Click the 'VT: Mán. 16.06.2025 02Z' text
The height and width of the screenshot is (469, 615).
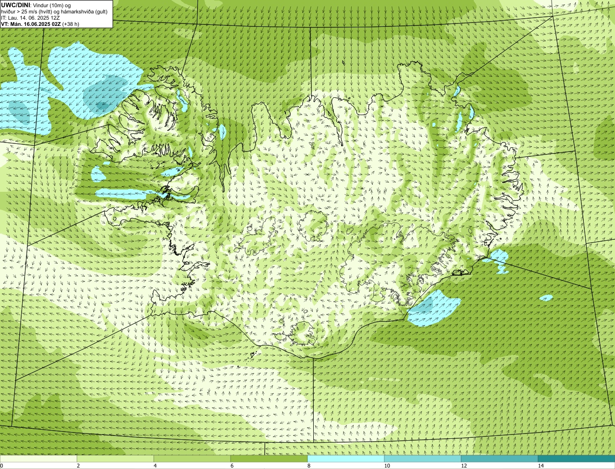[31, 24]
